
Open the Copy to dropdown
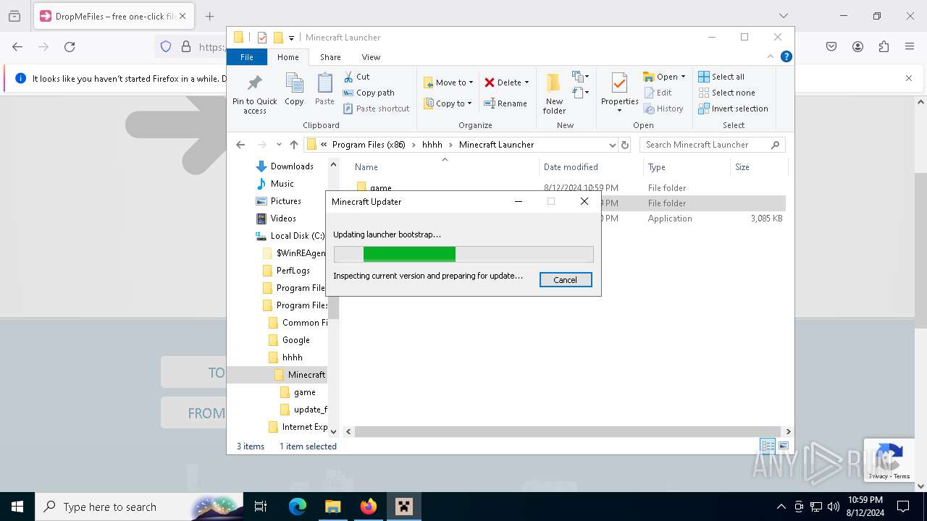pos(448,103)
